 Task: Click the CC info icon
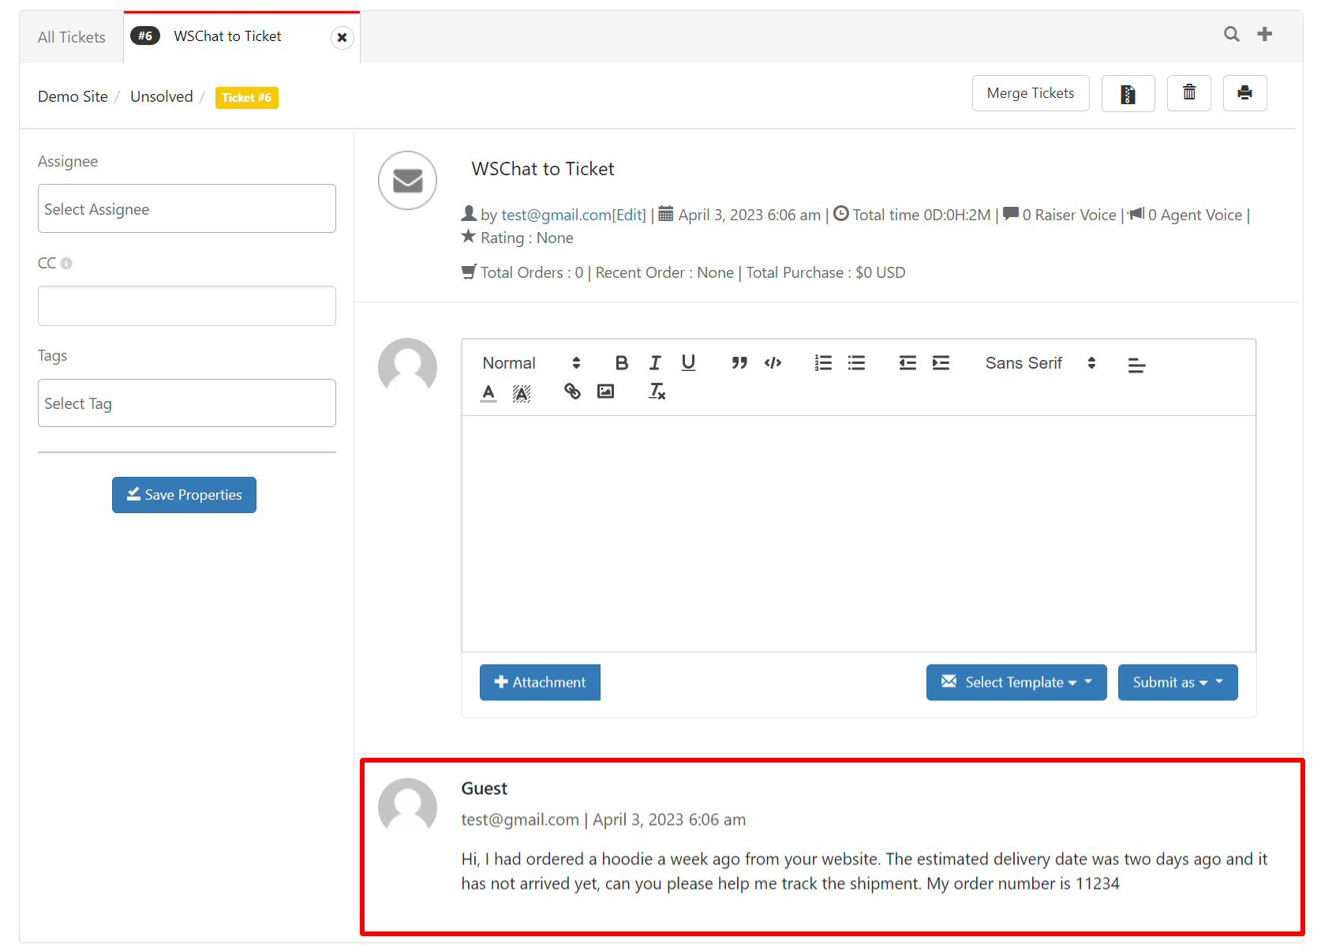66,263
